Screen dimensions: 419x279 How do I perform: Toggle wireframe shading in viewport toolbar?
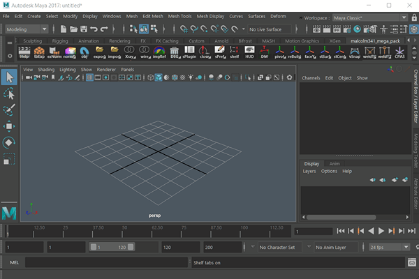[x=150, y=78]
